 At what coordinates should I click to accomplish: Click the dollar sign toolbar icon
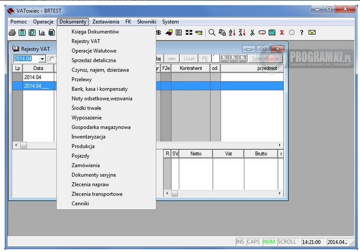click(159, 32)
